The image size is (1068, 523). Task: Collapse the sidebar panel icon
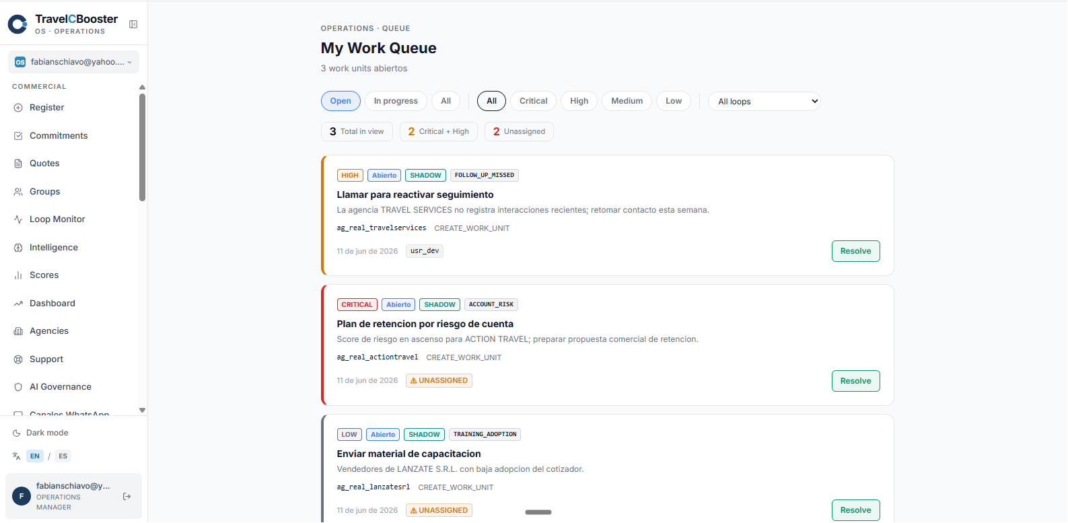(133, 24)
